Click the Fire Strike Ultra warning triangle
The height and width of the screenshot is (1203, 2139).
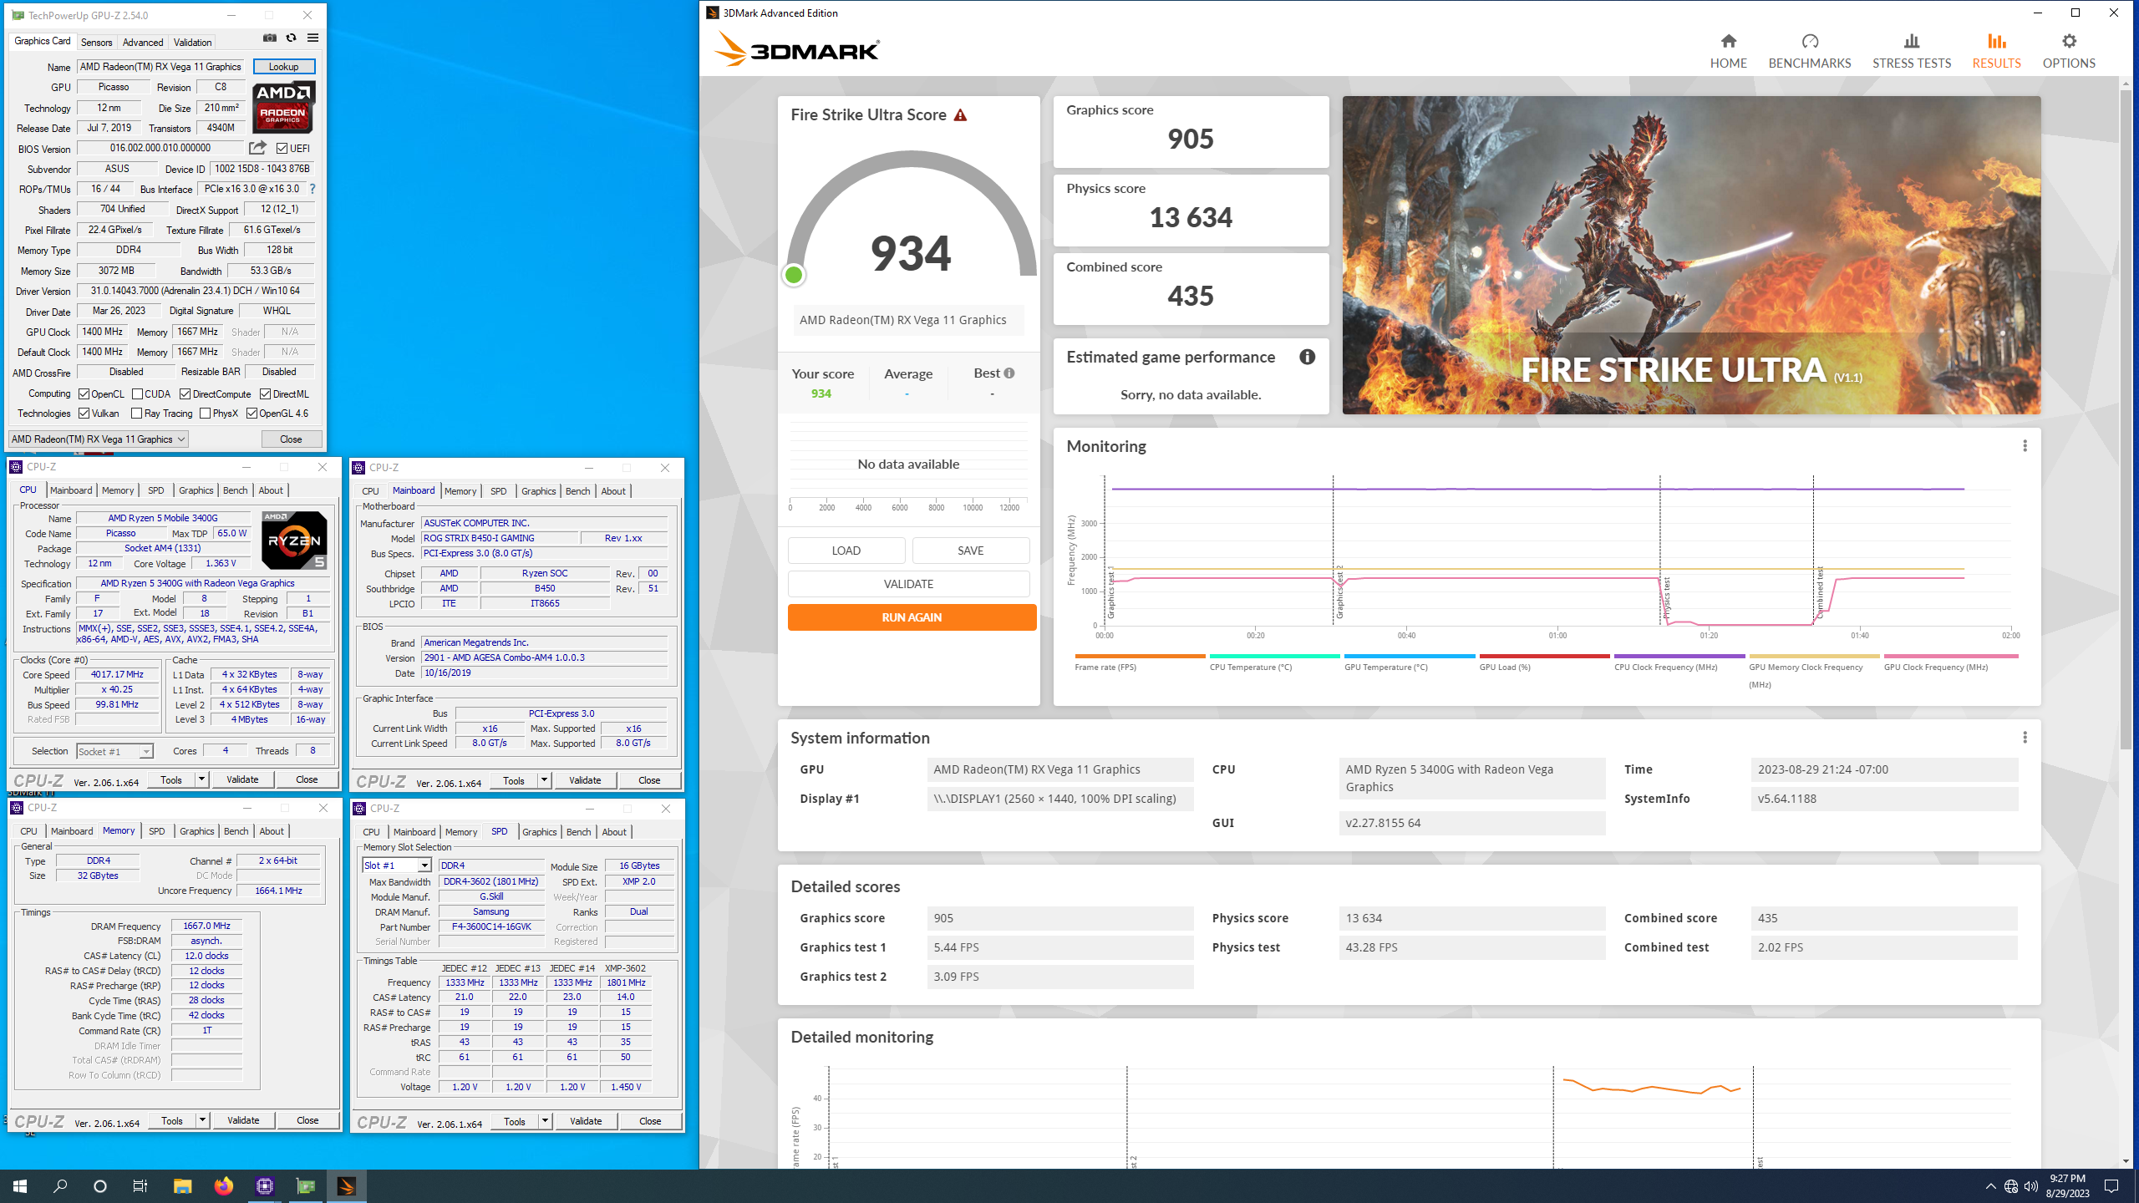click(x=960, y=115)
